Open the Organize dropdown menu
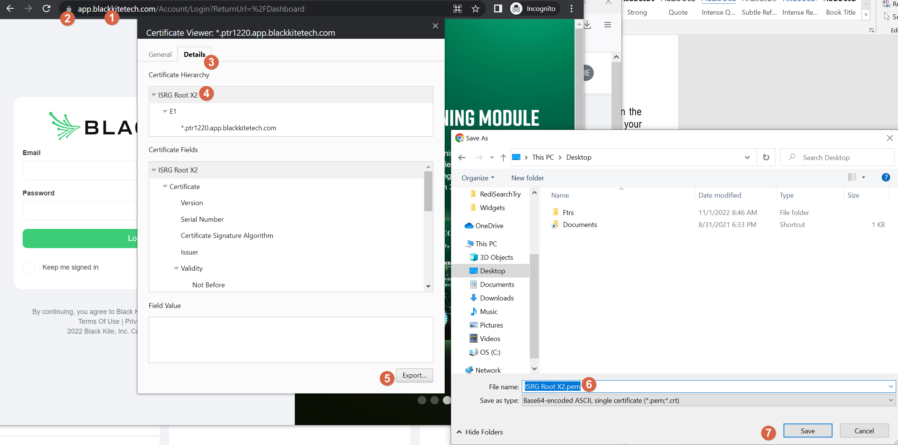 click(477, 178)
